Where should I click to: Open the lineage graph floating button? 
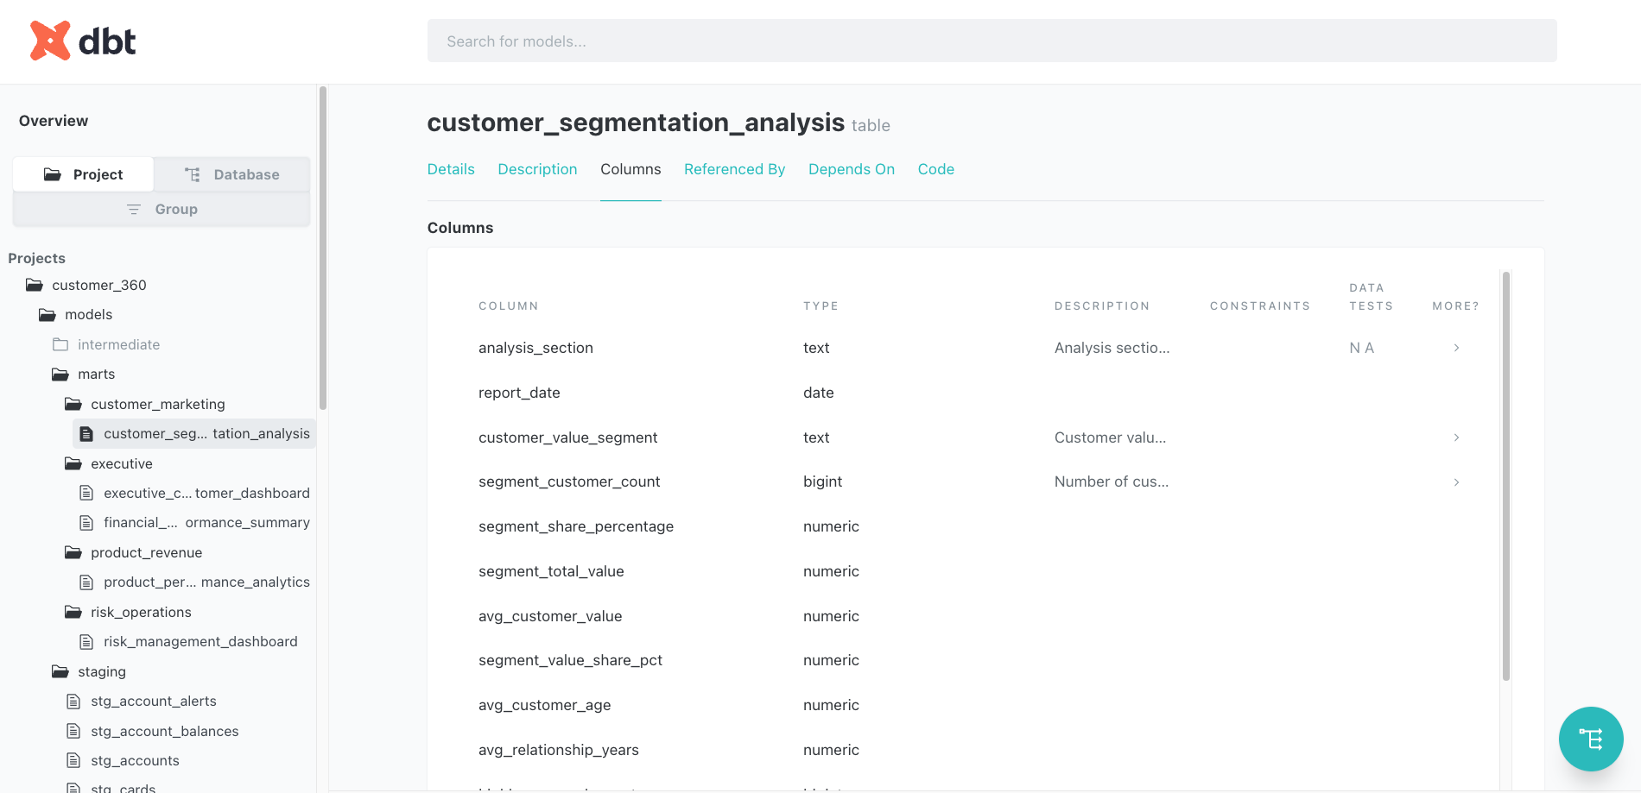point(1590,739)
